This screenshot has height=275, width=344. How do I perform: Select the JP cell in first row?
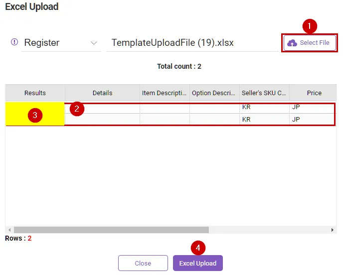tap(313, 108)
